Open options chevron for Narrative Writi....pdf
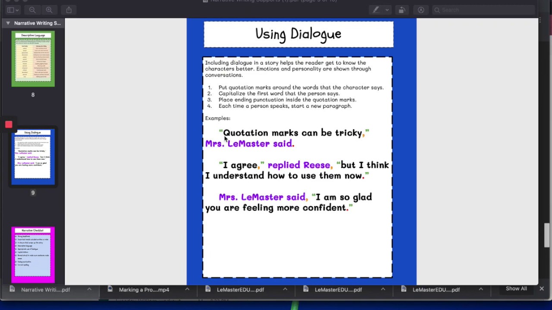 (x=89, y=289)
